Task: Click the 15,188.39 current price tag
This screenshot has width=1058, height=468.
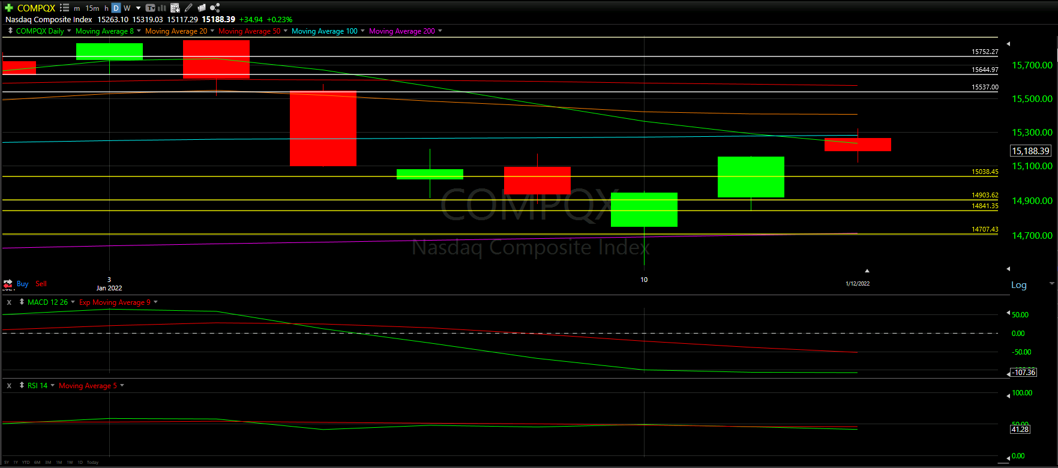Action: pos(1031,151)
